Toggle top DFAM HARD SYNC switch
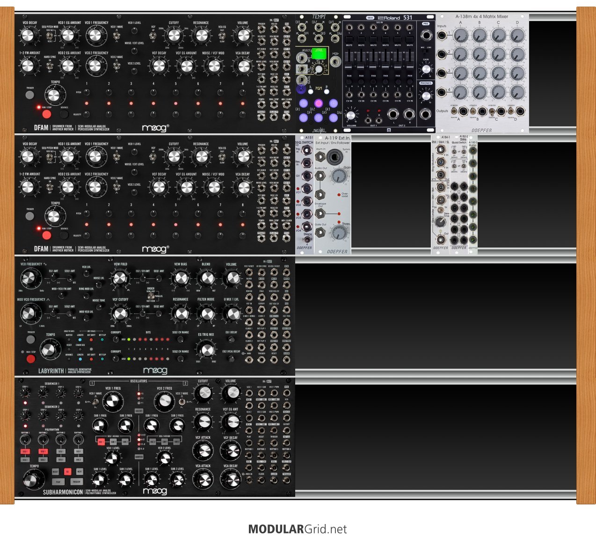The width and height of the screenshot is (596, 539). click(x=49, y=67)
